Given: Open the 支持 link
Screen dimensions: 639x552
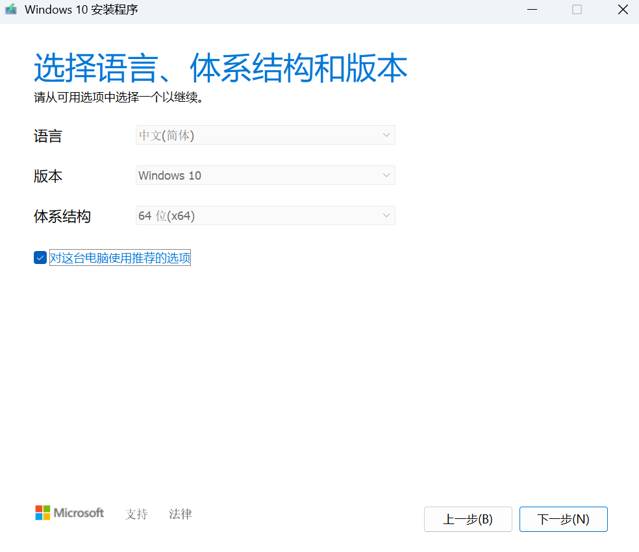Looking at the screenshot, I should pos(136,514).
